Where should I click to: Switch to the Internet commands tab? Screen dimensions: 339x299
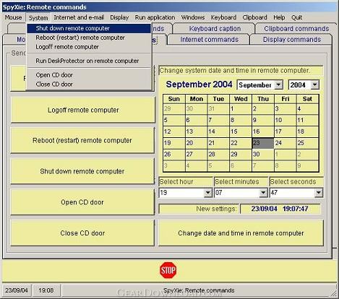209,40
